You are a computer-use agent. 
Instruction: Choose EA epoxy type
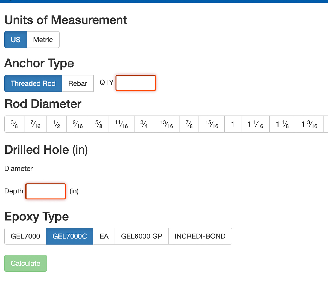click(x=104, y=236)
